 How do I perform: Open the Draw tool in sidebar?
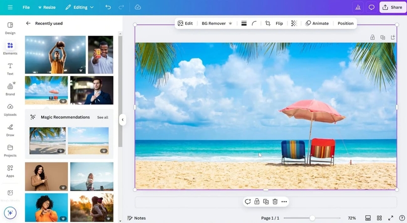tap(10, 130)
